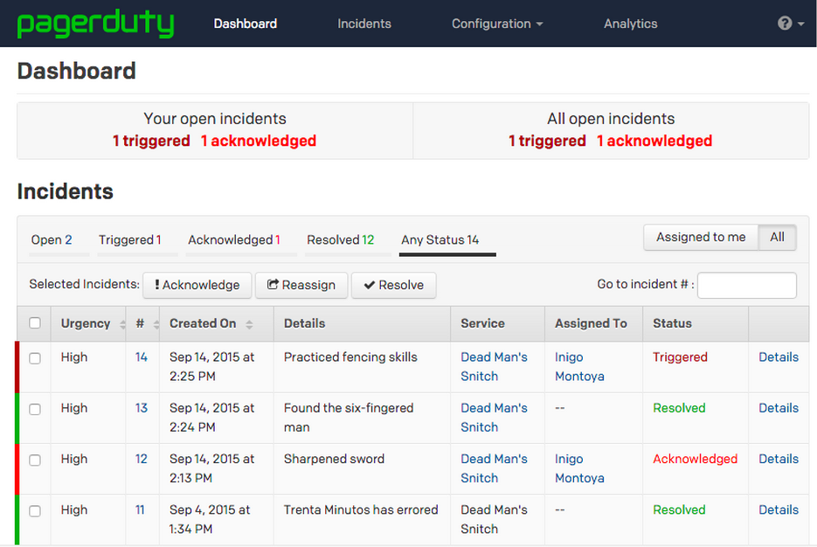
Task: Go to Incidents in the navbar
Action: (364, 24)
